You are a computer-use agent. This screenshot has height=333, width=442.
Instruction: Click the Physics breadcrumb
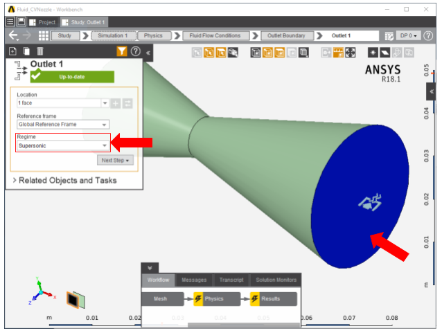click(153, 36)
